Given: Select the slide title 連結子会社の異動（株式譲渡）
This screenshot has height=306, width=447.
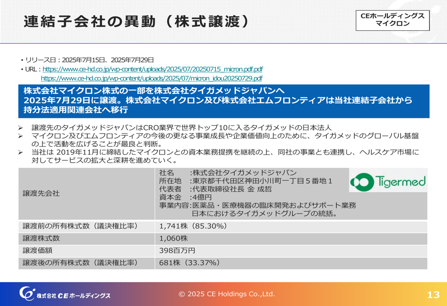Looking at the screenshot, I should point(136,21).
